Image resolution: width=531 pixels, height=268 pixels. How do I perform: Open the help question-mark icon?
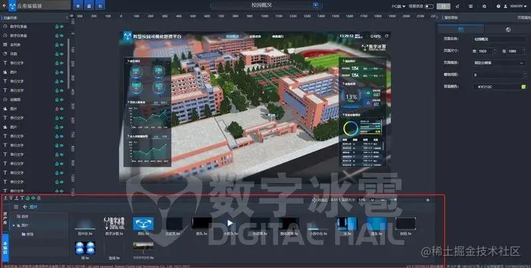pyautogui.click(x=498, y=6)
